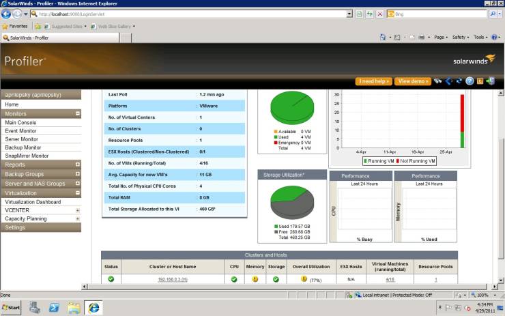The height and width of the screenshot is (316, 505).
Task: Go back with the IE back button
Action: coord(6,14)
